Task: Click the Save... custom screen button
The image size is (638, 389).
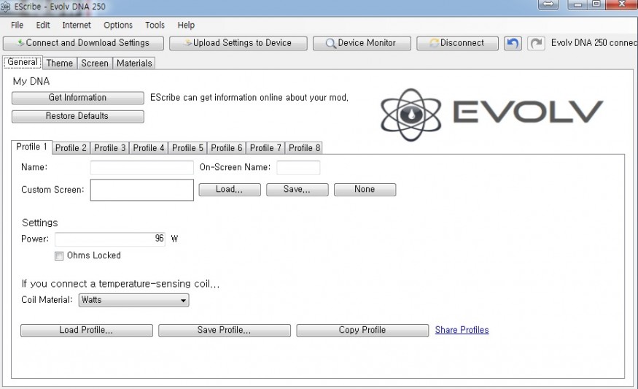Action: tap(297, 190)
